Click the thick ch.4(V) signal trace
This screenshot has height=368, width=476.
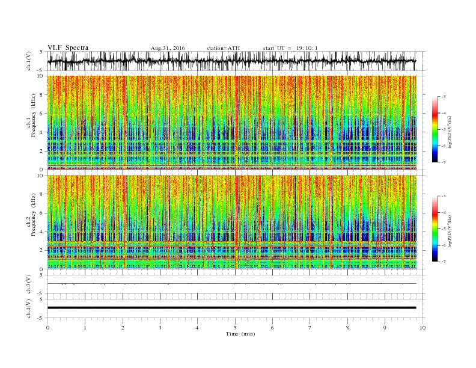point(231,308)
